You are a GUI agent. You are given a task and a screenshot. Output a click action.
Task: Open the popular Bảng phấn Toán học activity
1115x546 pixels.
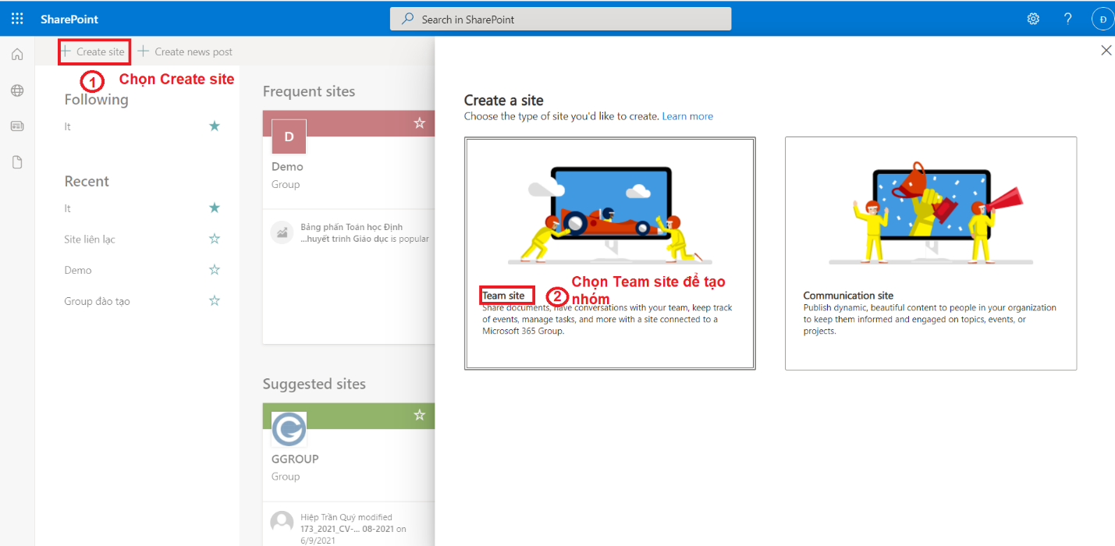tap(364, 232)
